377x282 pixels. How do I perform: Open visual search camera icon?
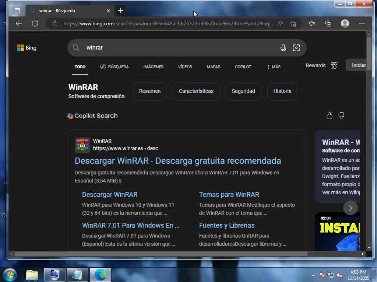(x=296, y=48)
